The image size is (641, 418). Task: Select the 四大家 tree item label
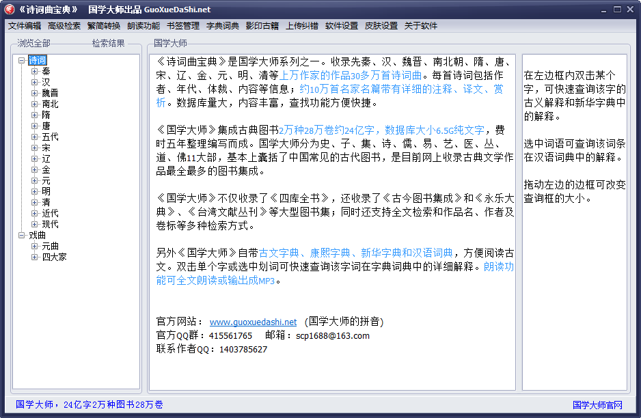(55, 257)
